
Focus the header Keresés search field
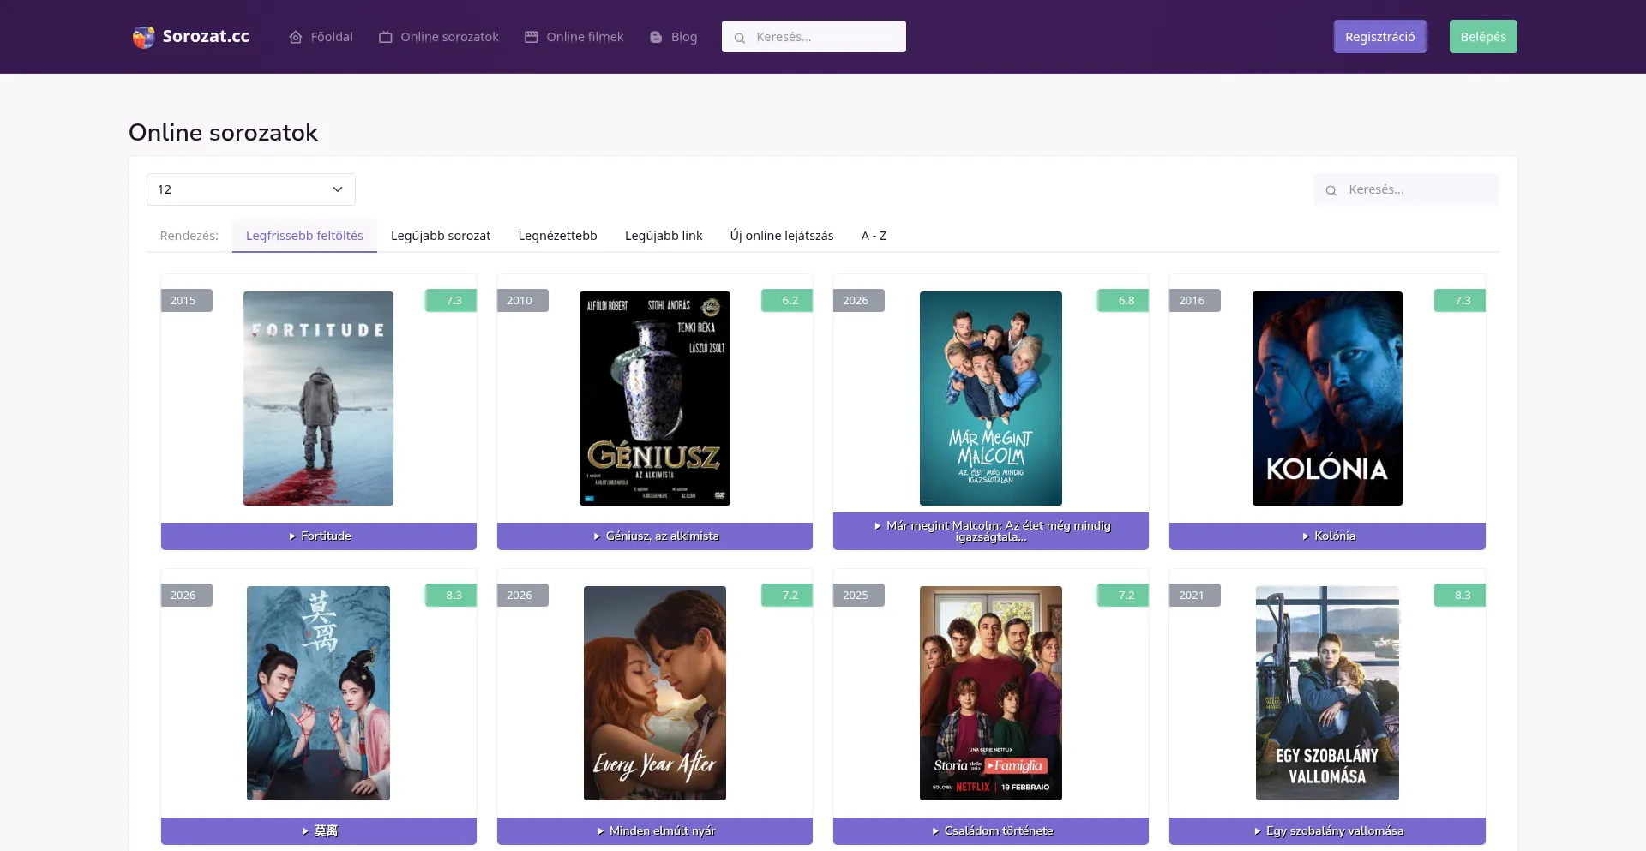click(x=814, y=37)
